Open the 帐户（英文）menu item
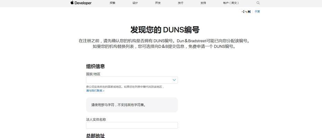The width and height of the screenshot is (322, 138). pos(231,3)
